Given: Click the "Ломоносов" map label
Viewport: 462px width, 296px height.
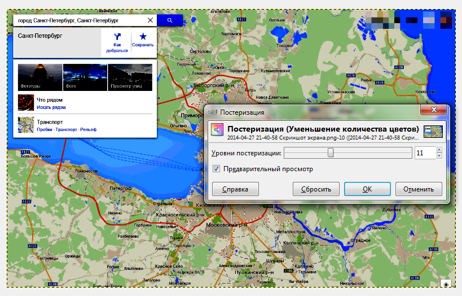Looking at the screenshot, I should [86, 171].
